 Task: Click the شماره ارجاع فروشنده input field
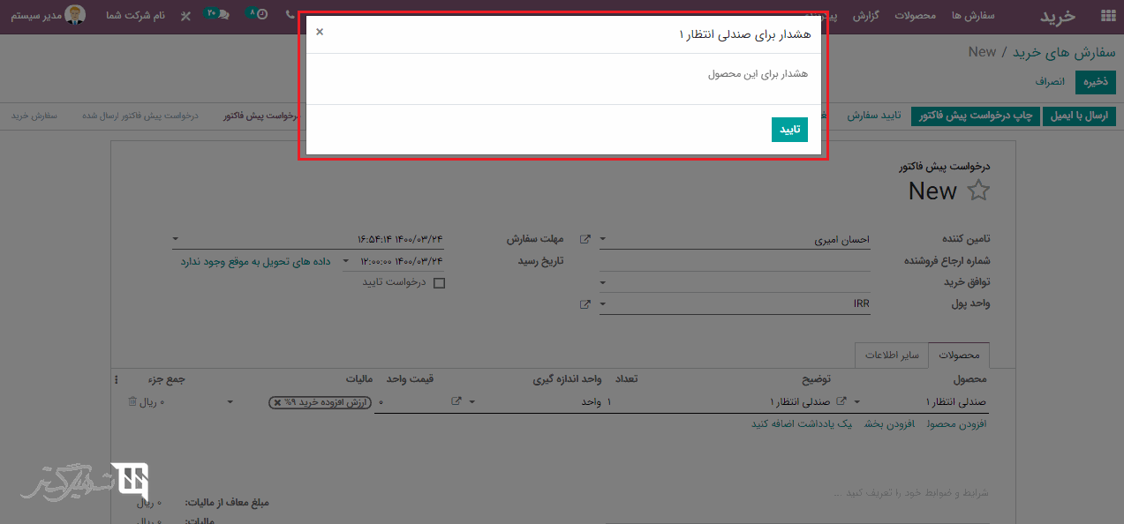click(735, 261)
